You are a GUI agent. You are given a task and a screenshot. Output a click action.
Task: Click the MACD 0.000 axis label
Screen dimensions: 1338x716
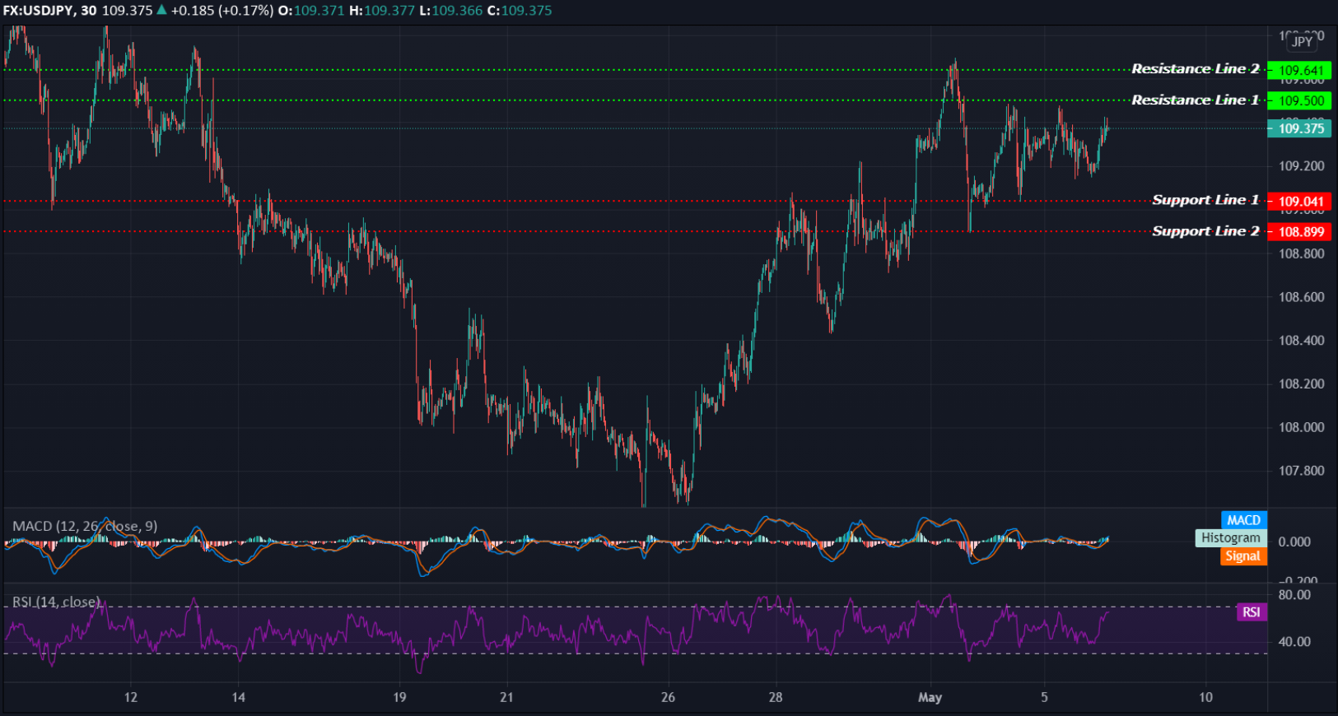pyautogui.click(x=1294, y=542)
